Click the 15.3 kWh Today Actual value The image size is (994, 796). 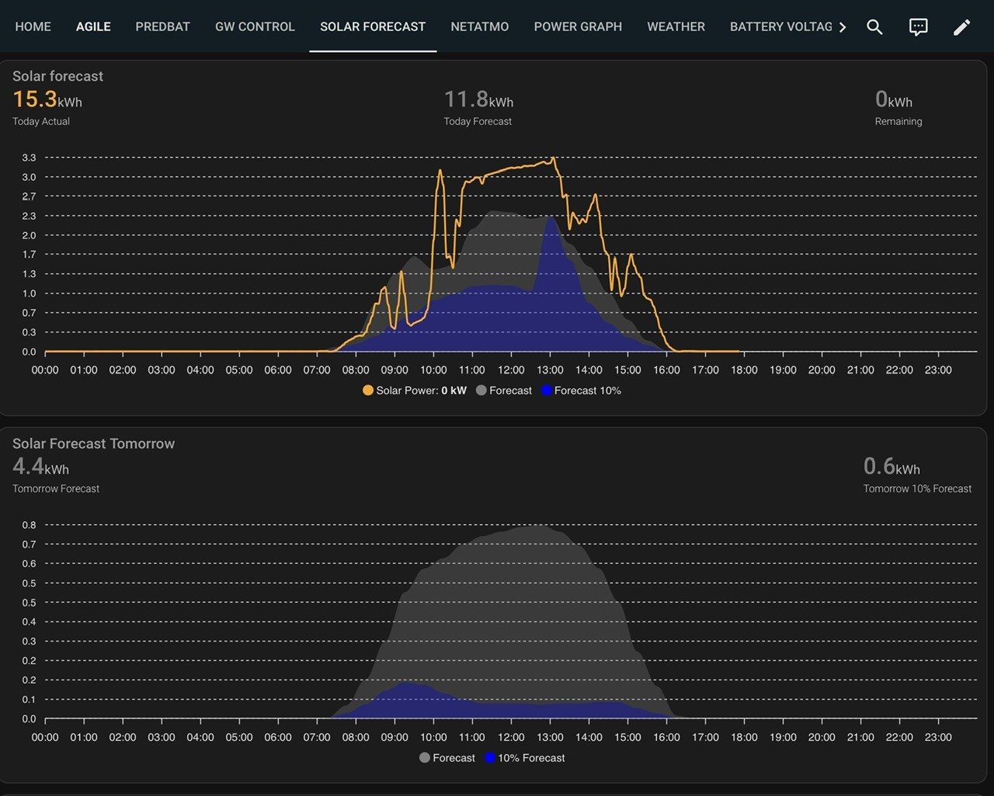point(47,100)
